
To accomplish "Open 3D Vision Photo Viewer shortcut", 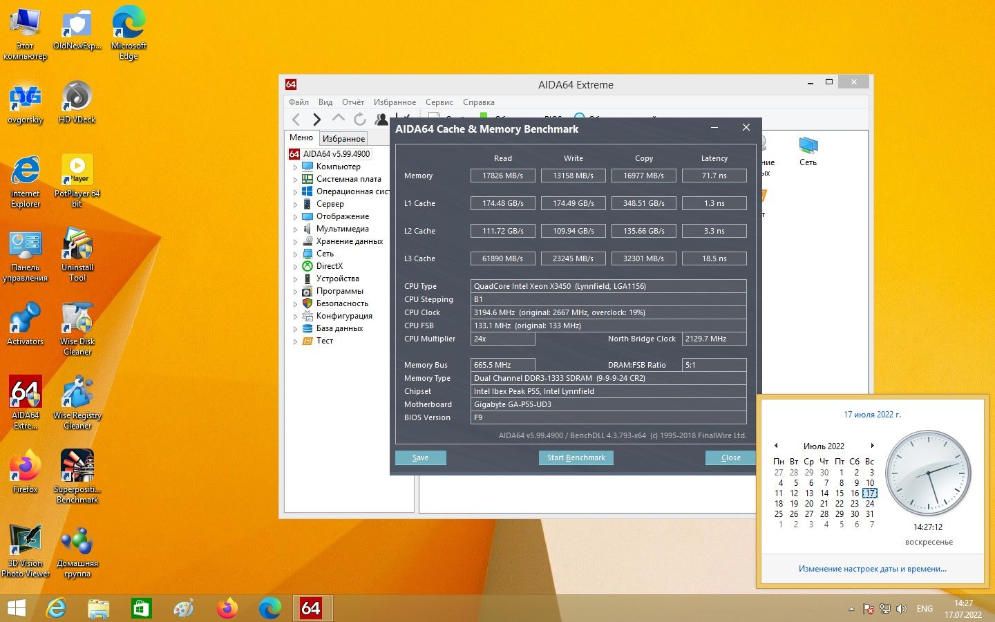I will pos(26,550).
